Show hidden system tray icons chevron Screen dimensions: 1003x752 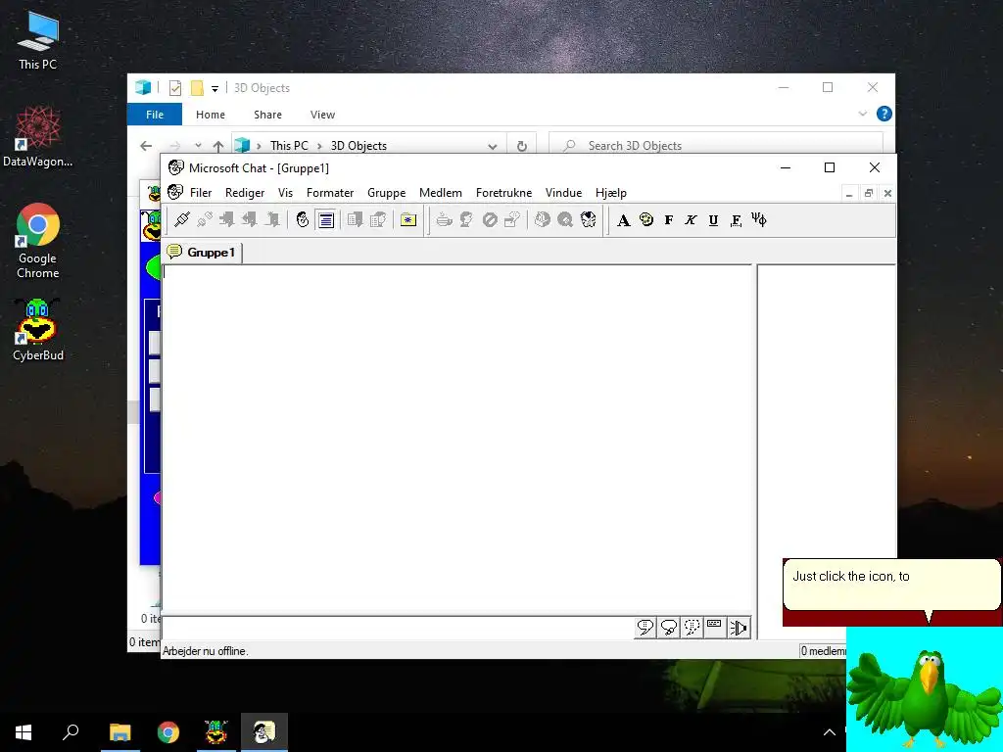click(x=829, y=732)
